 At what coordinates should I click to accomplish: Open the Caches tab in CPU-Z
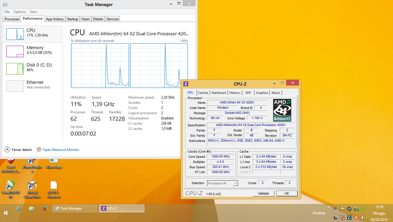click(203, 93)
